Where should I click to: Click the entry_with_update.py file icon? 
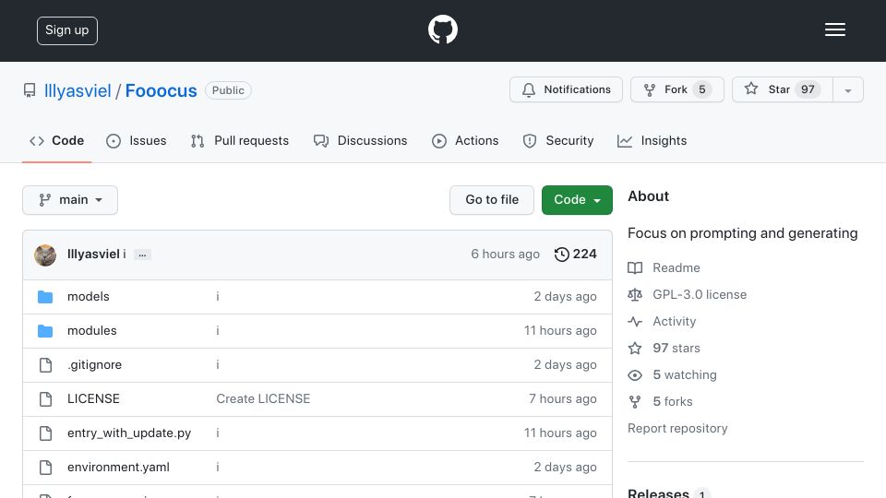[x=46, y=433]
